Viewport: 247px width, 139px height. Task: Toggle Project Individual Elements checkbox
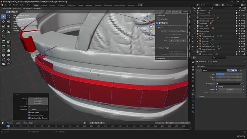click(x=29, y=118)
